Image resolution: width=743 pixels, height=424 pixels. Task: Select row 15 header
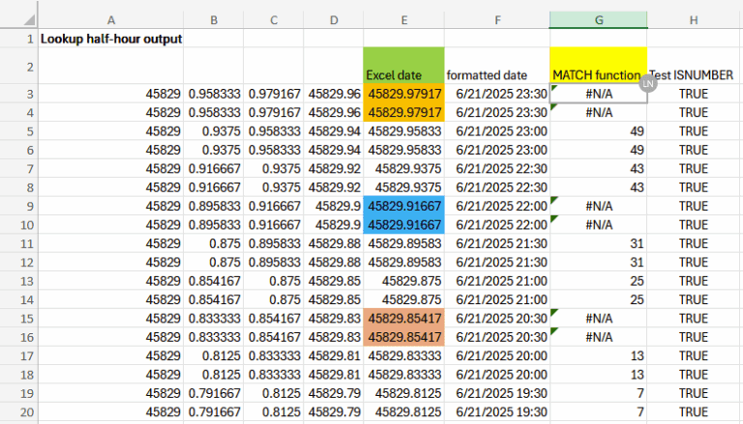19,319
